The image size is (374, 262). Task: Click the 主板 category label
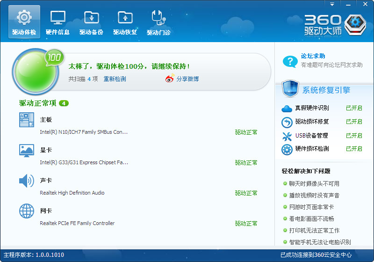pos(46,120)
